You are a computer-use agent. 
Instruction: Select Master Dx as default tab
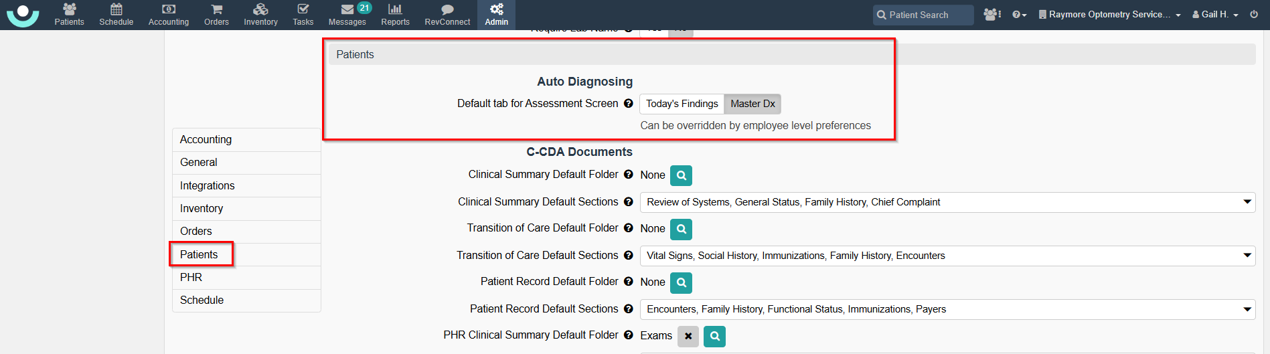(x=752, y=104)
